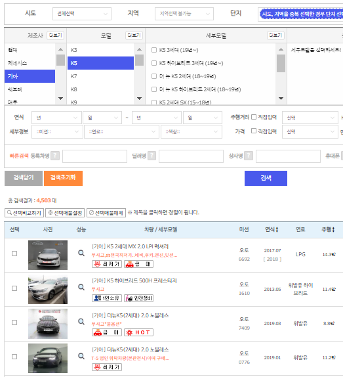Select K8 in model list
The height and width of the screenshot is (377, 343).
tap(100, 89)
